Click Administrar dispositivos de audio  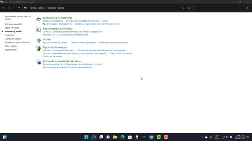[114, 43]
